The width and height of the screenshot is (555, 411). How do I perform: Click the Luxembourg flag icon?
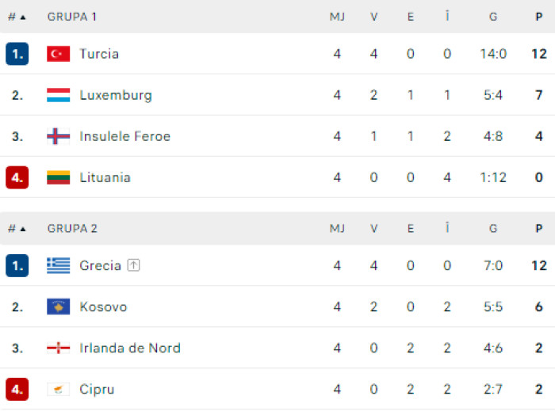(59, 95)
